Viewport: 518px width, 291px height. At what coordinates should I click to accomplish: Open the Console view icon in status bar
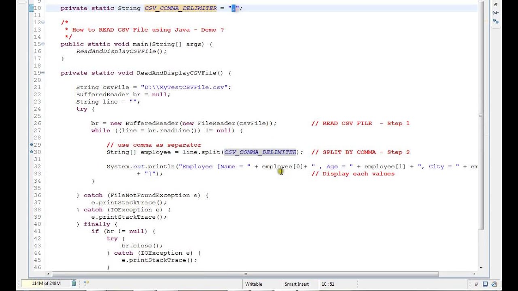pos(485,284)
